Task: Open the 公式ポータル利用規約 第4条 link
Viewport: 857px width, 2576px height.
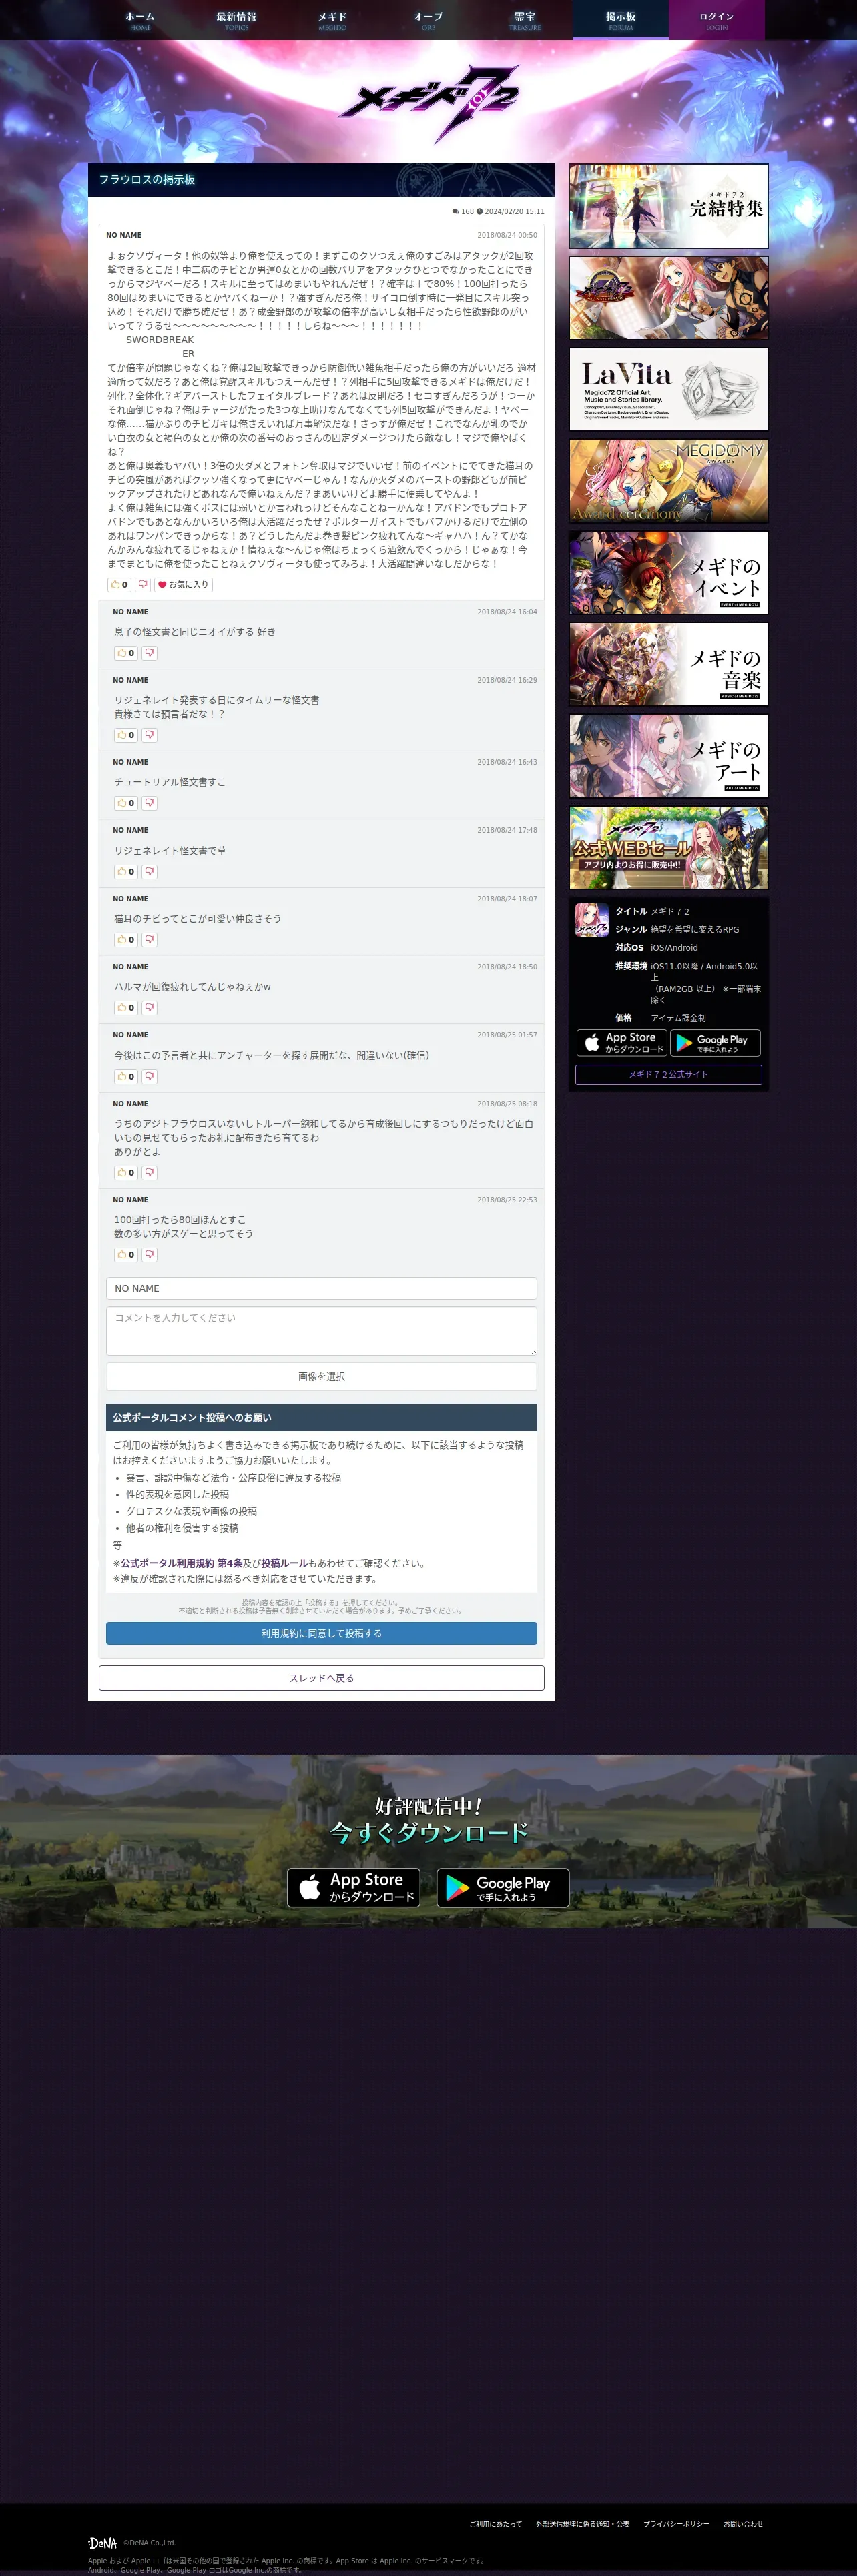Action: click(182, 1563)
